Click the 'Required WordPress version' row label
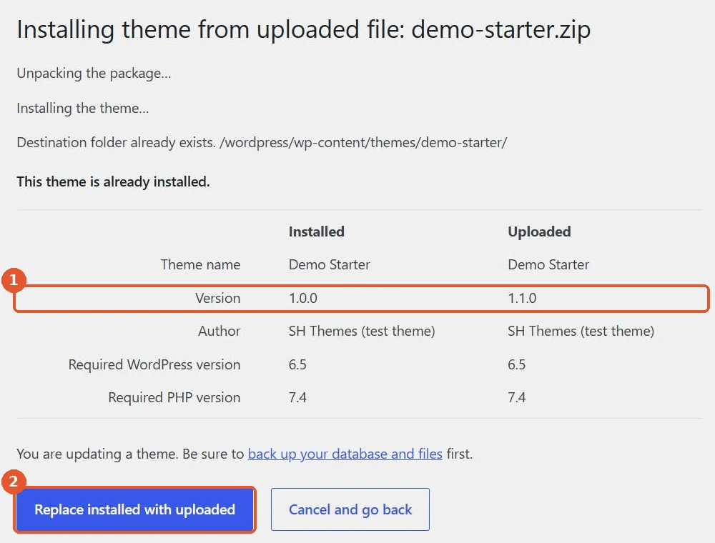 pyautogui.click(x=154, y=365)
